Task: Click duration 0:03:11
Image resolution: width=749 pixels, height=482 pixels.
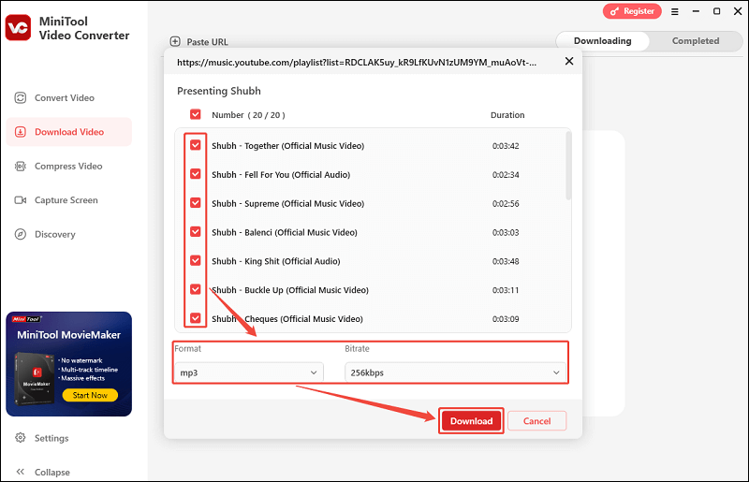Action: [x=506, y=290]
